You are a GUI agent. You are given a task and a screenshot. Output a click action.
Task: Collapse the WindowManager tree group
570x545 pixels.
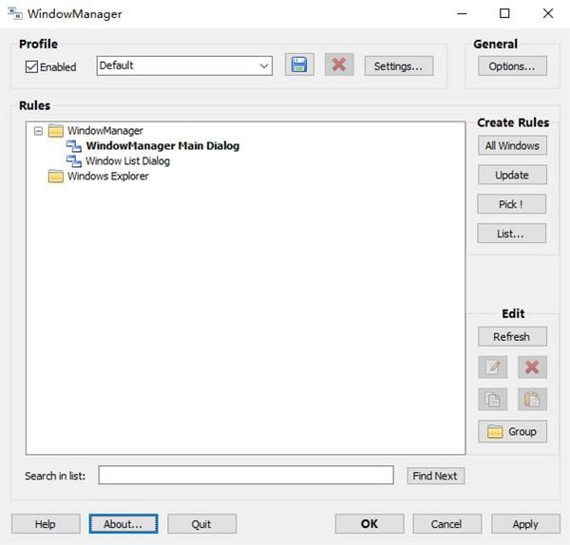pos(38,131)
